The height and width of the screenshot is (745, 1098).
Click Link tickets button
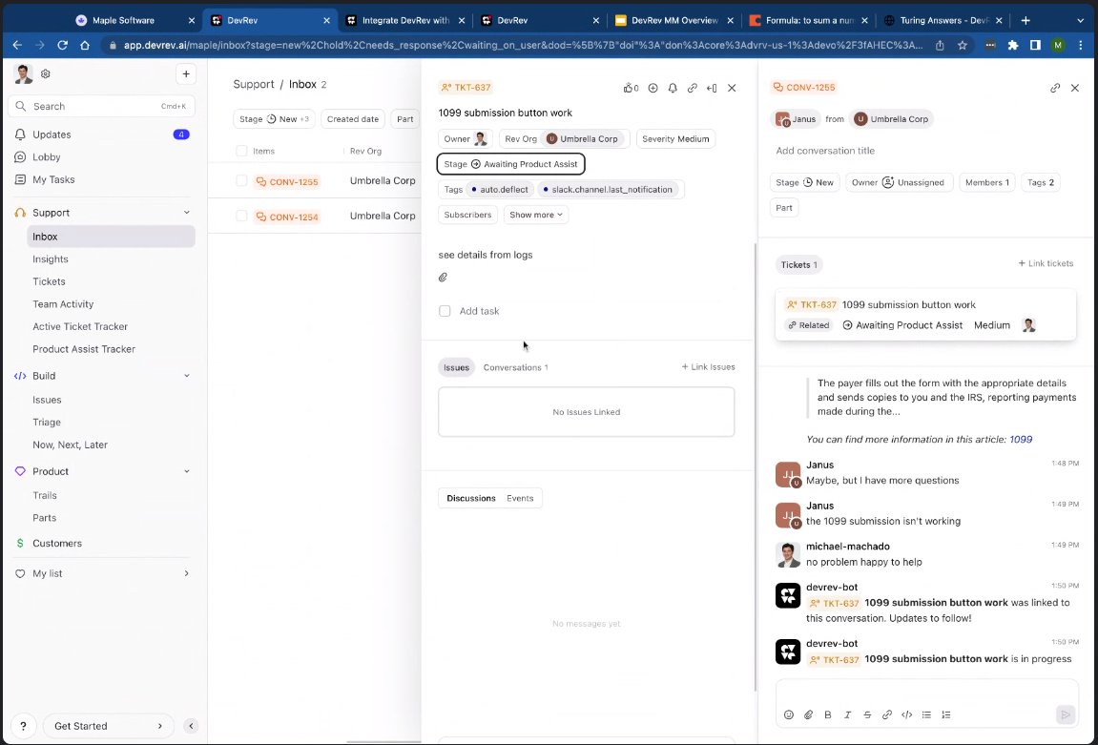[1046, 264]
